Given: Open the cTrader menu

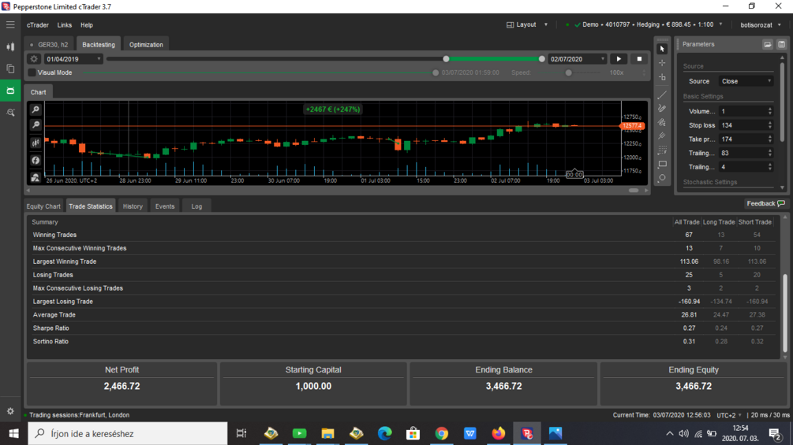Looking at the screenshot, I should 38,24.
